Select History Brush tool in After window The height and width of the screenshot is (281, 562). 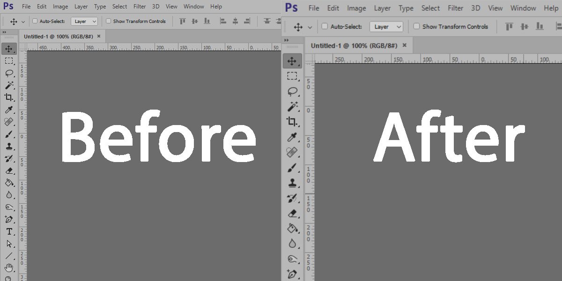[x=292, y=198]
